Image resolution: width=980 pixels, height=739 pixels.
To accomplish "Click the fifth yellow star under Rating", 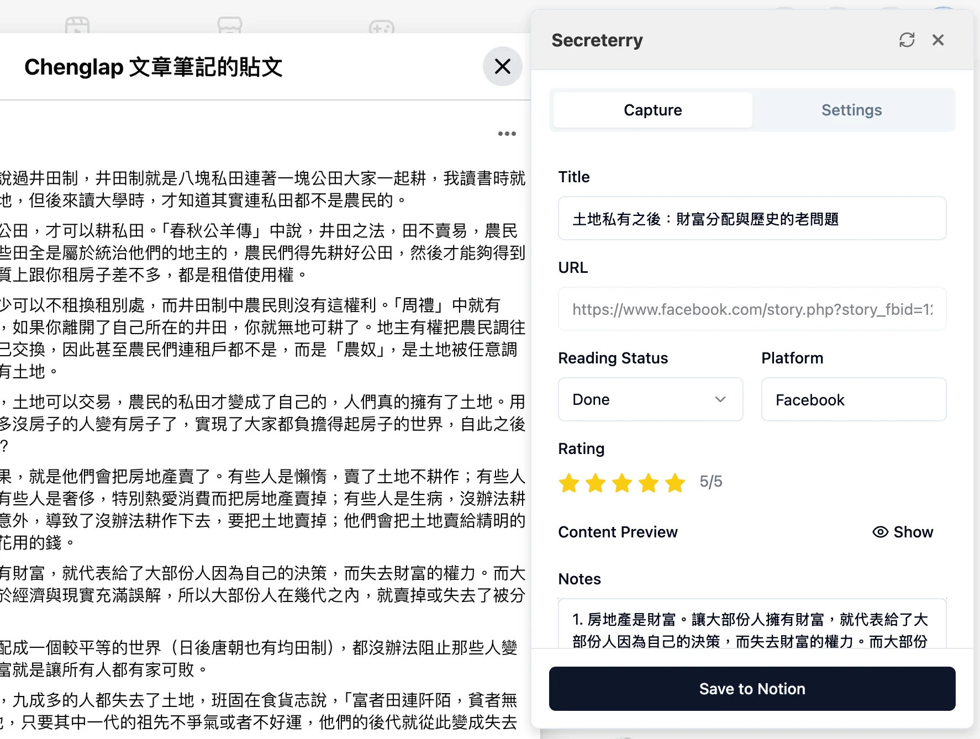I will tap(675, 482).
